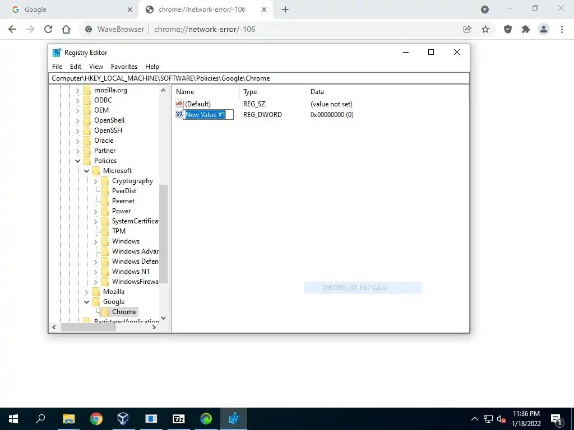Collapse the Microsoft key under Policies
This screenshot has width=574, height=430.
[x=87, y=171]
